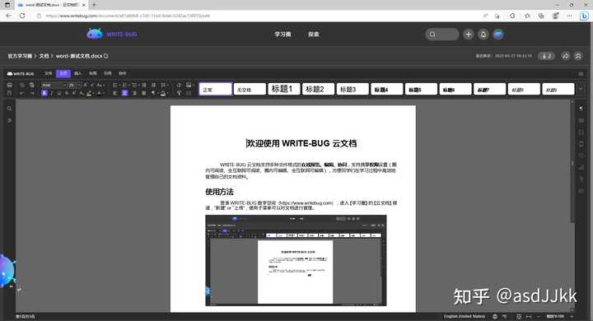The width and height of the screenshot is (593, 321).
Task: Click the Paste icon in the toolbar
Action: pos(31,85)
